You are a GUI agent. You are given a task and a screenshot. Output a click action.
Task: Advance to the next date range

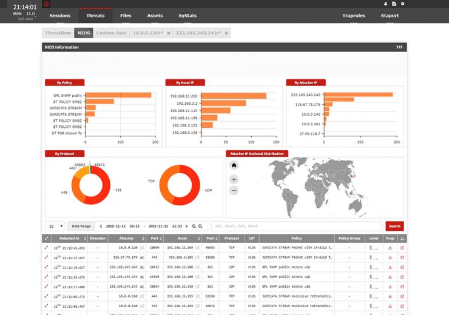pos(187,226)
